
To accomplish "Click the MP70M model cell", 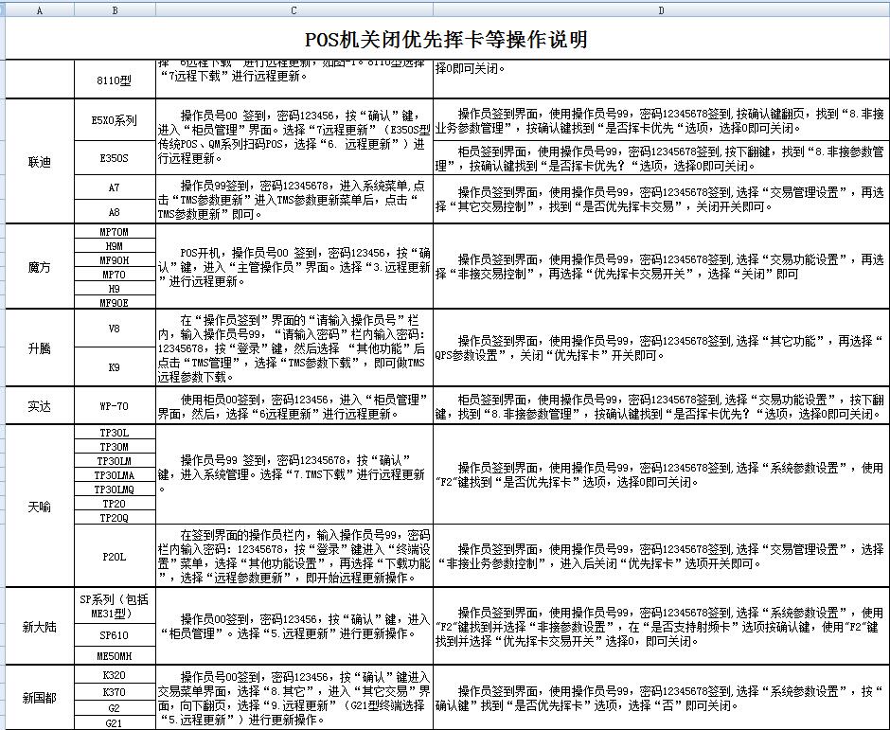I will pyautogui.click(x=114, y=231).
